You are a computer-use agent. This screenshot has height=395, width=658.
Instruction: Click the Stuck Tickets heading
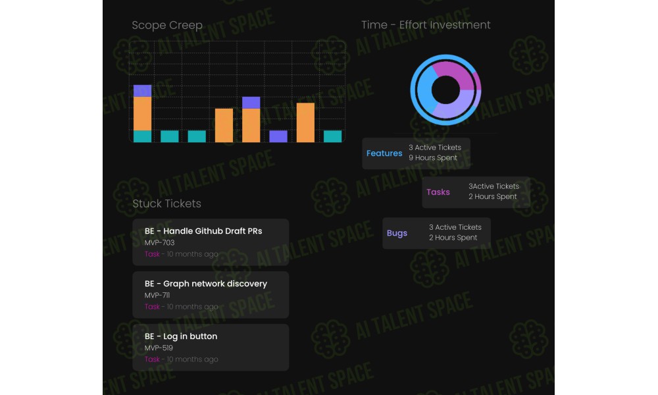pyautogui.click(x=167, y=203)
